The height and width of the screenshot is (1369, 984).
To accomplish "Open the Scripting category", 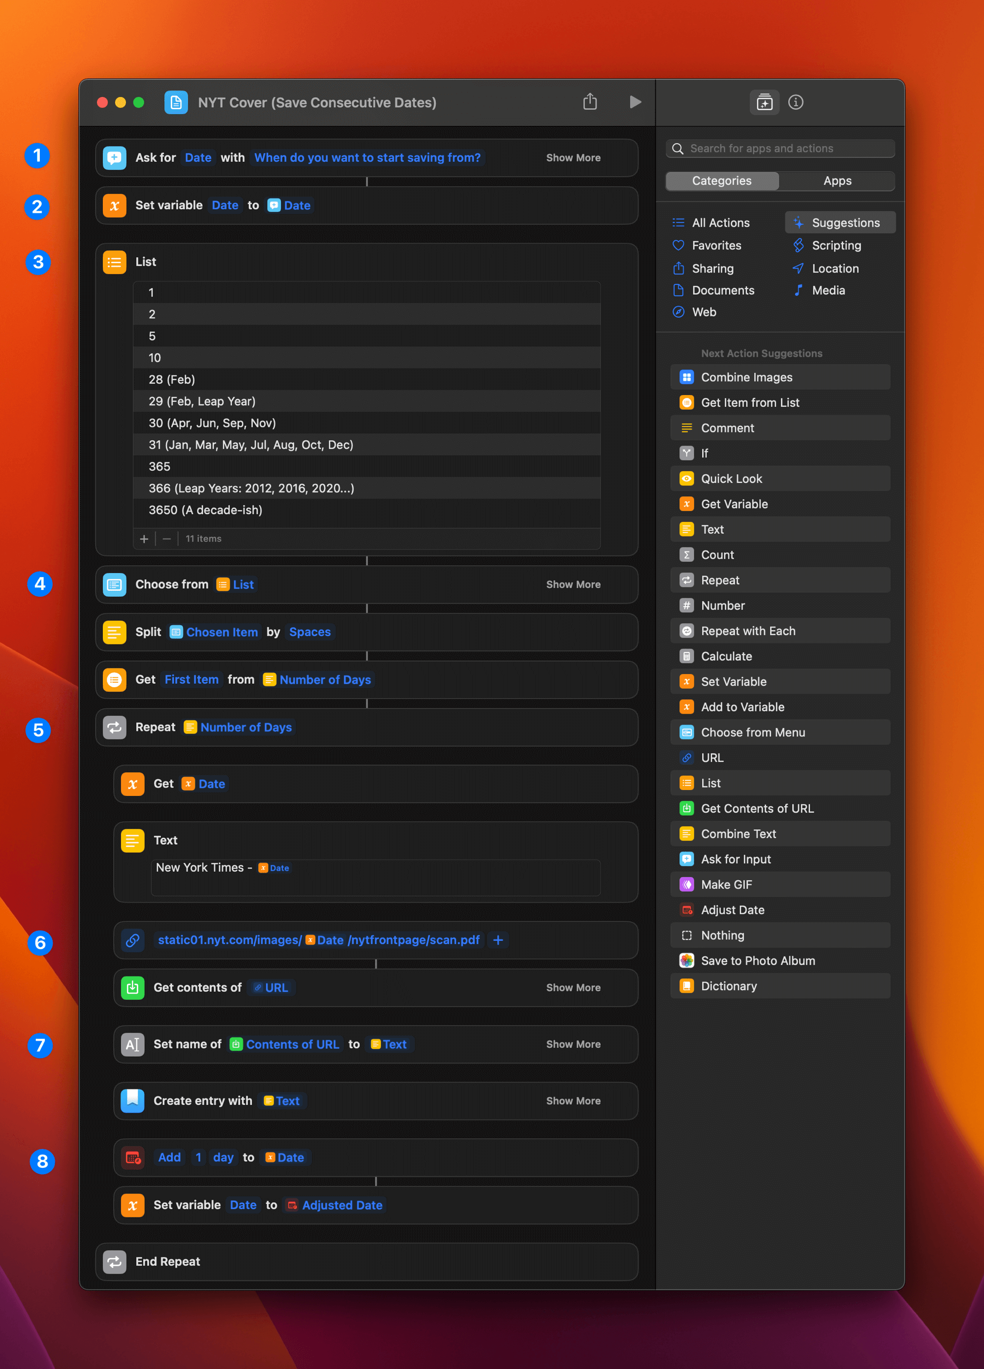I will [x=835, y=245].
